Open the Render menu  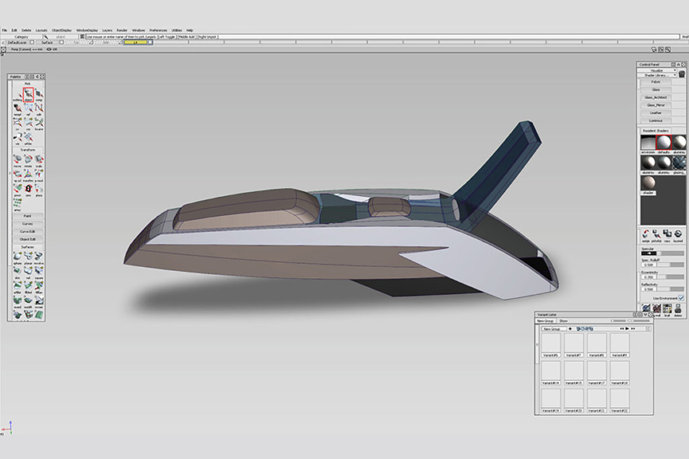click(122, 30)
